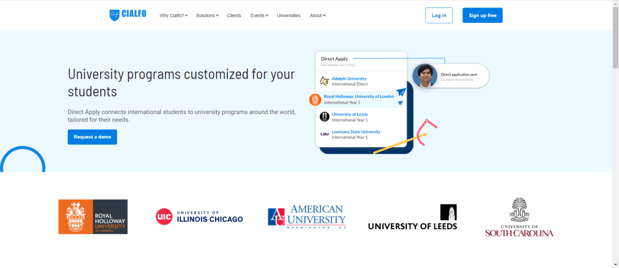Click the page vertical scrollbar thumb

point(616,37)
